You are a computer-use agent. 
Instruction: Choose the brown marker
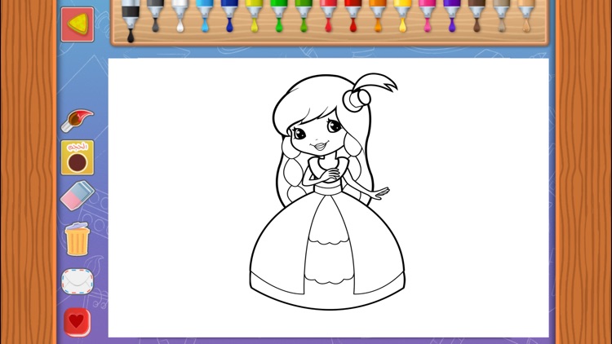(477, 15)
